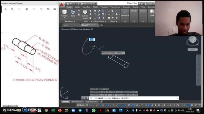Click Iniciar sesión sign-in button
Viewport: 204px width, 114px height.
(150, 4)
